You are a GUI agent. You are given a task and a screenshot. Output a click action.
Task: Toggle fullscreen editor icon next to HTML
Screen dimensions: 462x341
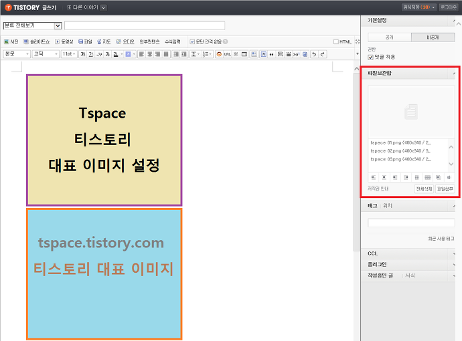pos(358,41)
